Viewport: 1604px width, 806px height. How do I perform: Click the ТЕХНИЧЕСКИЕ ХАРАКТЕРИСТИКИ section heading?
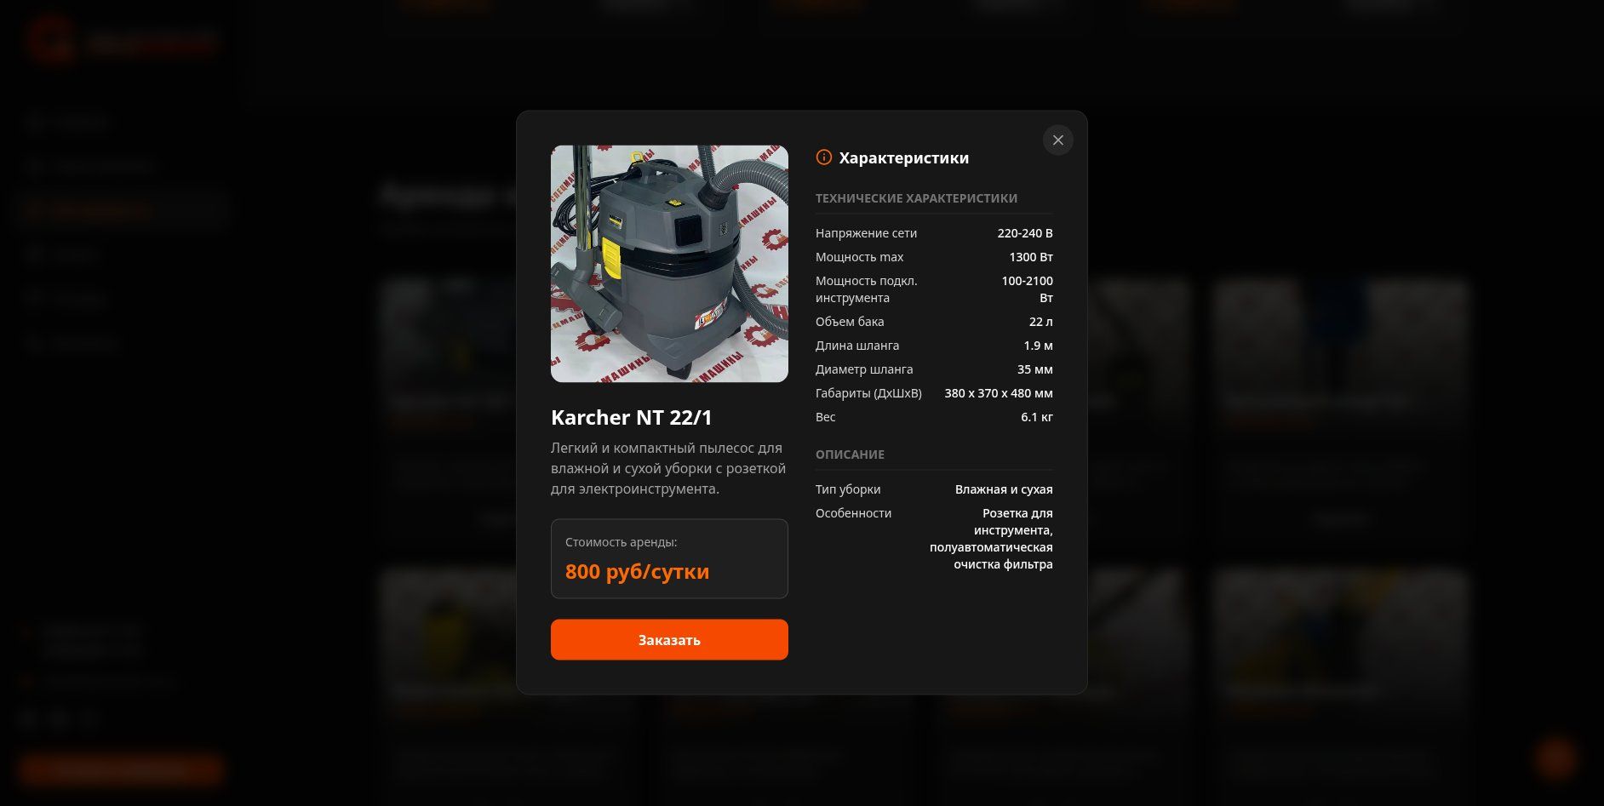[916, 198]
